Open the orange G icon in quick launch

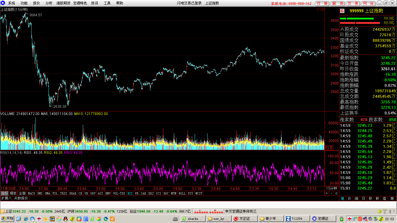pyautogui.click(x=112, y=219)
